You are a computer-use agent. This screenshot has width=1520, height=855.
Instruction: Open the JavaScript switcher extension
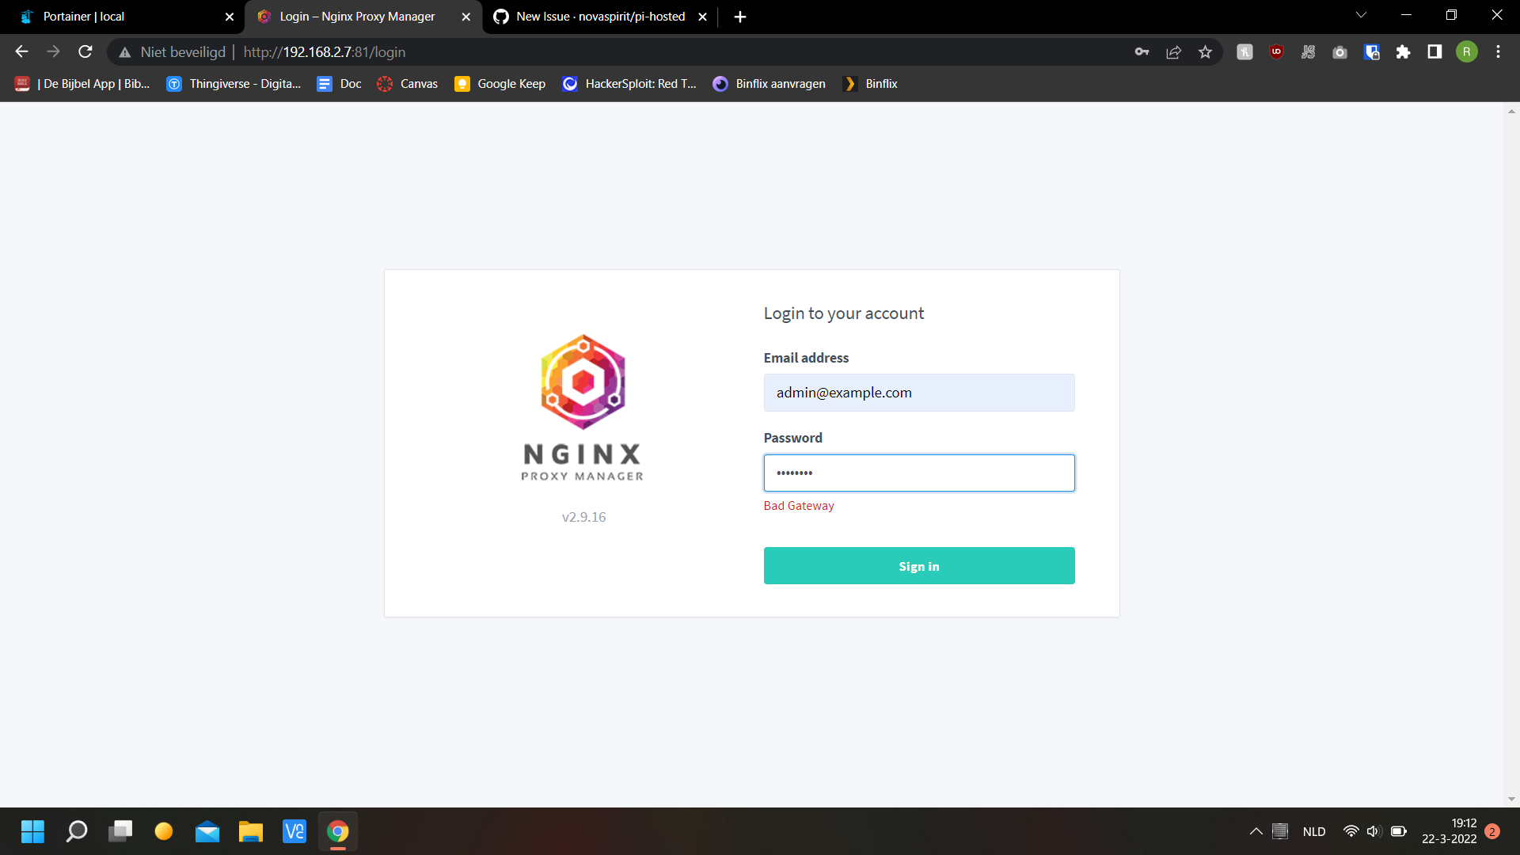[x=1309, y=51]
